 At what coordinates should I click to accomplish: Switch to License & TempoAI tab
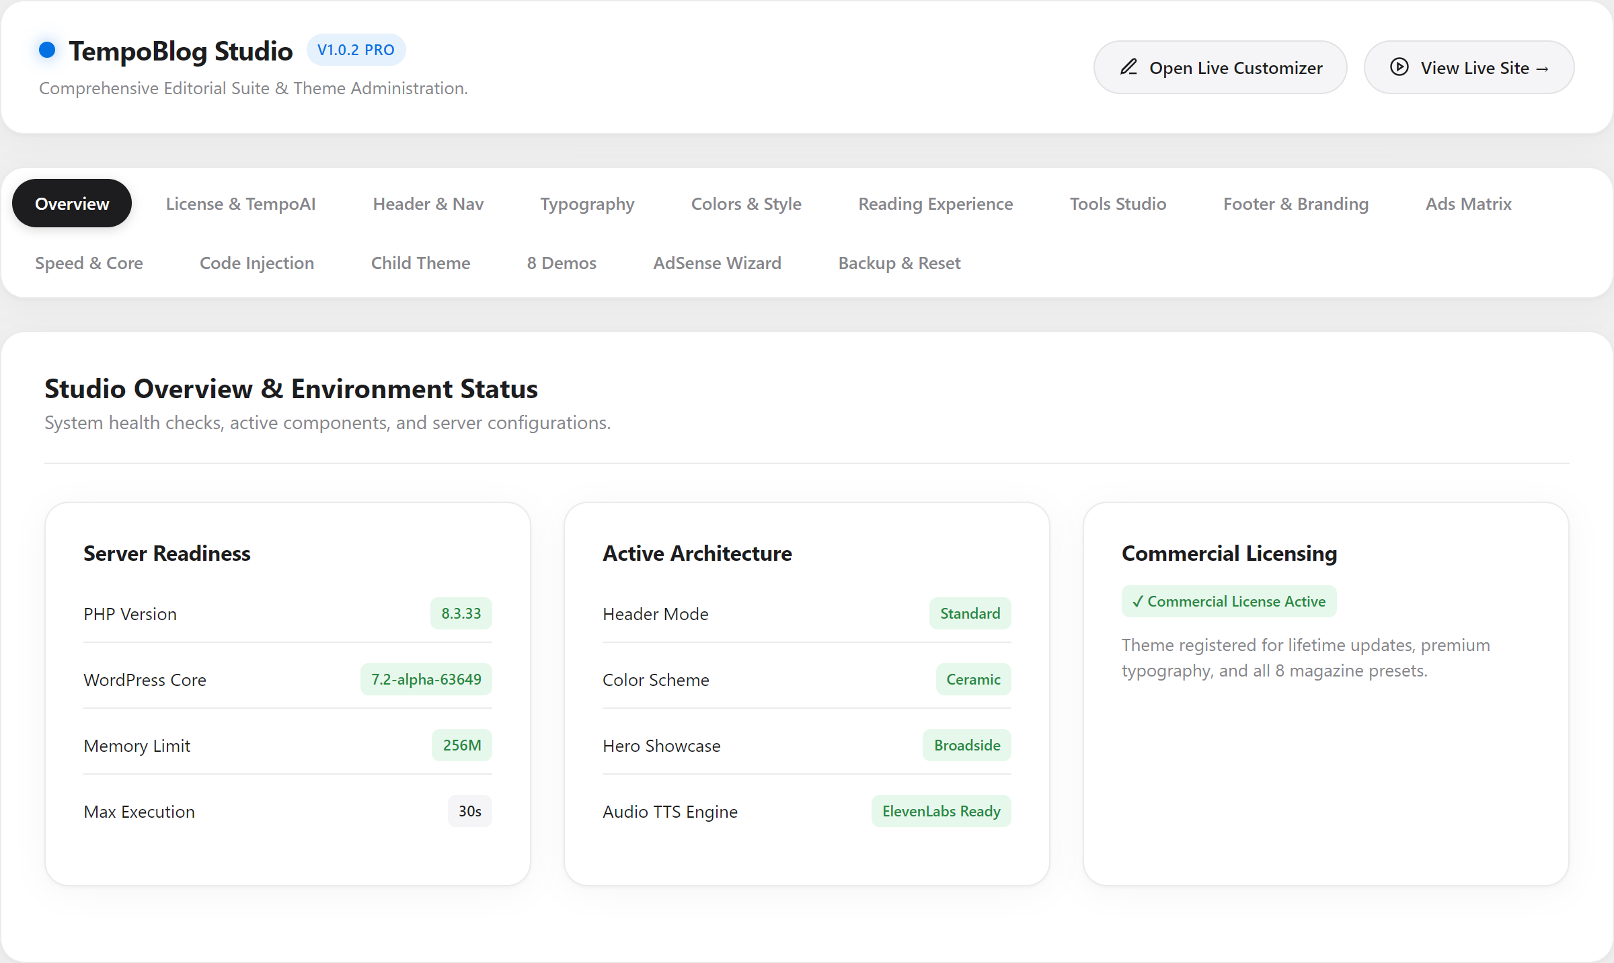(241, 203)
